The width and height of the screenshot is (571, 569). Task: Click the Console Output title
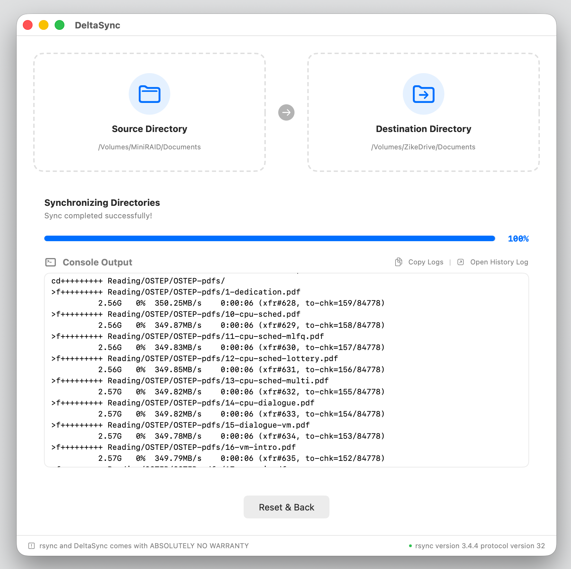[97, 262]
